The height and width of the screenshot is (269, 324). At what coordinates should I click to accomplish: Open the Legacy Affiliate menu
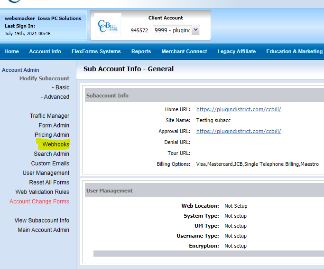[x=237, y=51]
